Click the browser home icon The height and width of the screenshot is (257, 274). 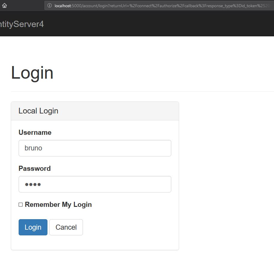4,5
